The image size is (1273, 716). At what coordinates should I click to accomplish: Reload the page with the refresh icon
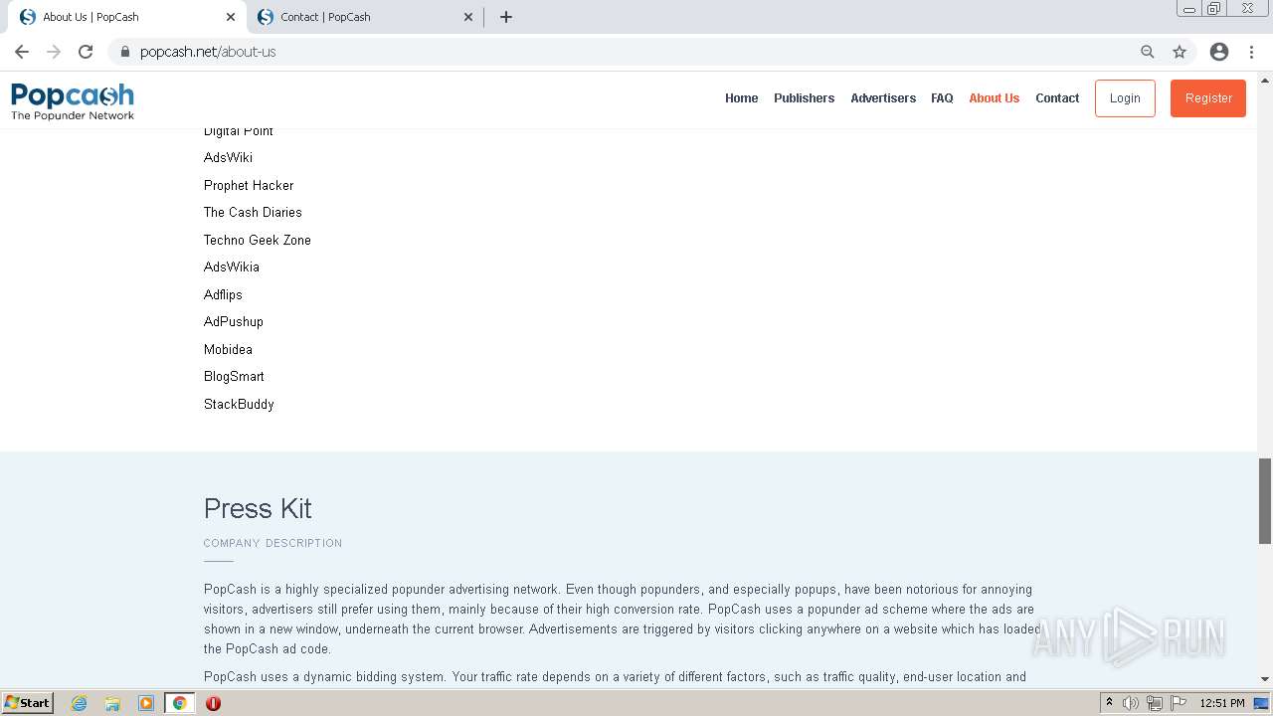(x=86, y=52)
